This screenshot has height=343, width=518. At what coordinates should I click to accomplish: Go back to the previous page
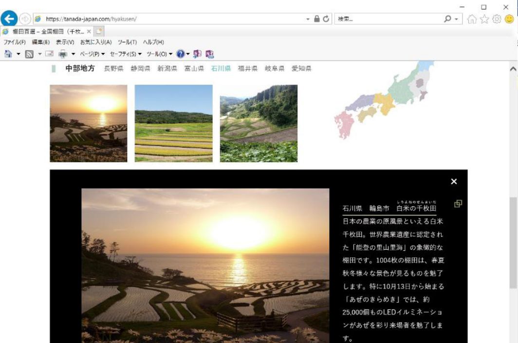(9, 19)
